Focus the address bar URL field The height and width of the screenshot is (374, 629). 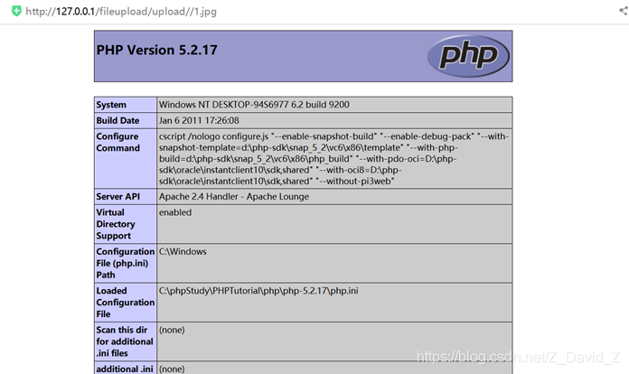(x=121, y=11)
